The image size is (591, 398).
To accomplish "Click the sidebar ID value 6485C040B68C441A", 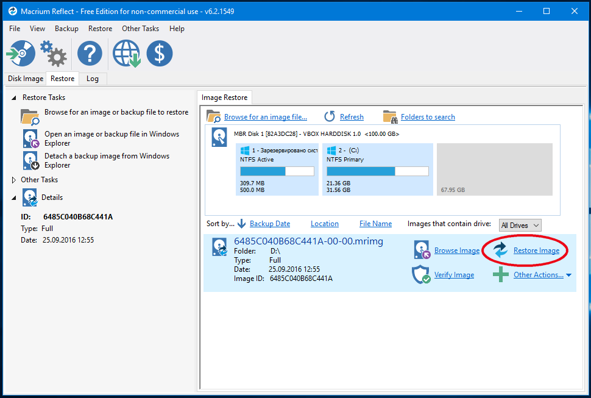I will (78, 217).
